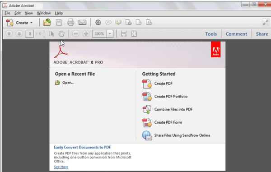This screenshot has width=271, height=172.
Task: Toggle the Tools pane
Action: point(211,34)
